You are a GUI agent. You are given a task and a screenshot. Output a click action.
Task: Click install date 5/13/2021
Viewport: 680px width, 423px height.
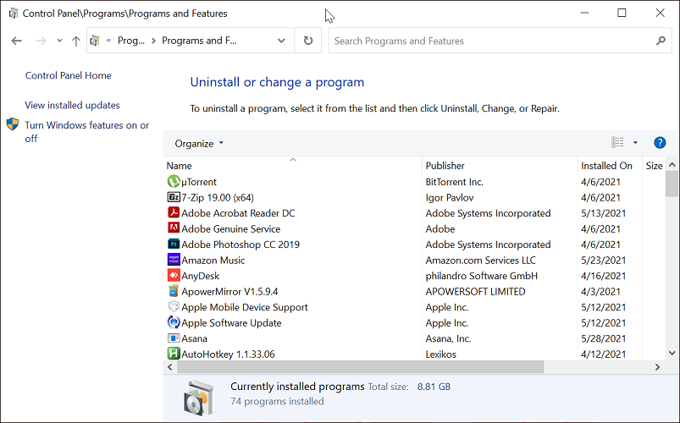point(603,213)
